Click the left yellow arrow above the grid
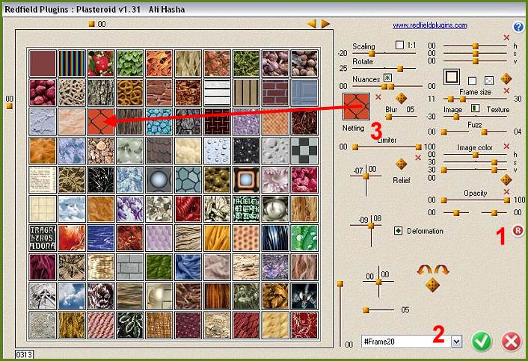The image size is (528, 361). point(312,24)
